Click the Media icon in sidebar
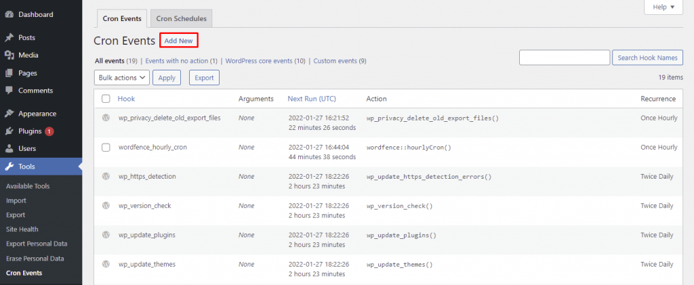This screenshot has width=694, height=285. tap(9, 56)
